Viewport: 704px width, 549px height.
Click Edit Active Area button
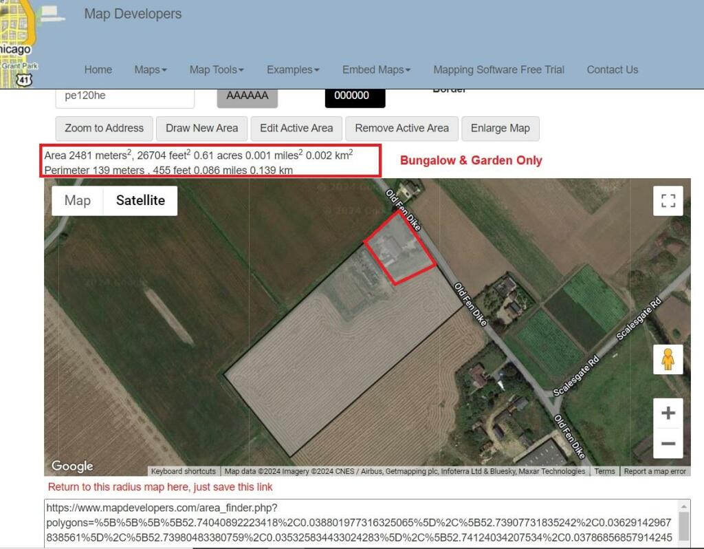pyautogui.click(x=296, y=129)
